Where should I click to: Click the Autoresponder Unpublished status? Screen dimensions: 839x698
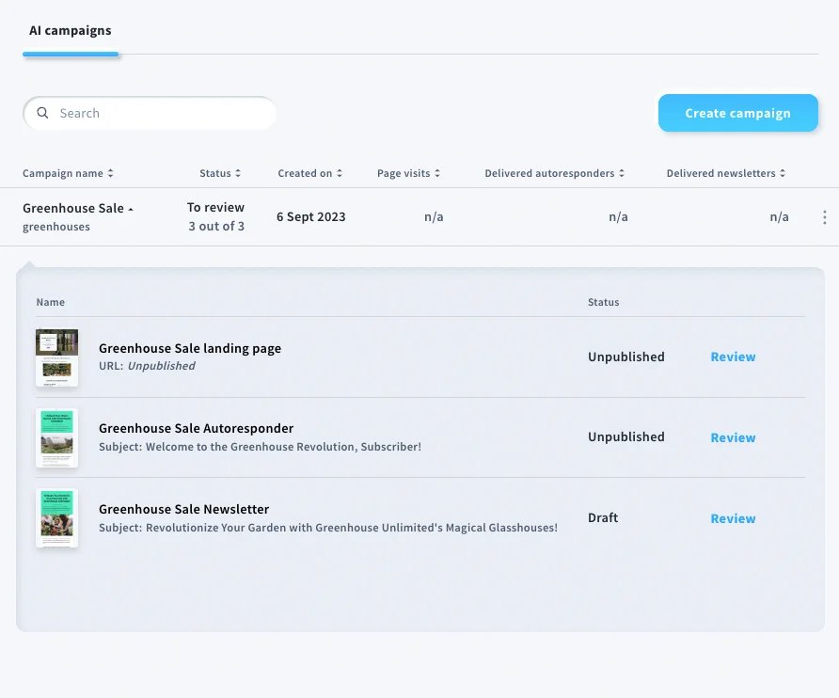(626, 436)
